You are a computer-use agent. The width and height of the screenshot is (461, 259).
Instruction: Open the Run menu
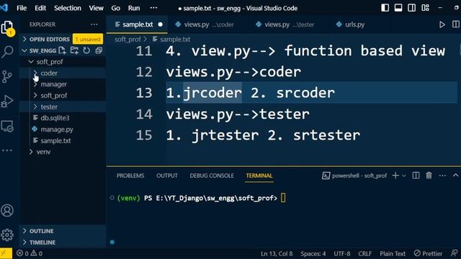[x=134, y=8]
